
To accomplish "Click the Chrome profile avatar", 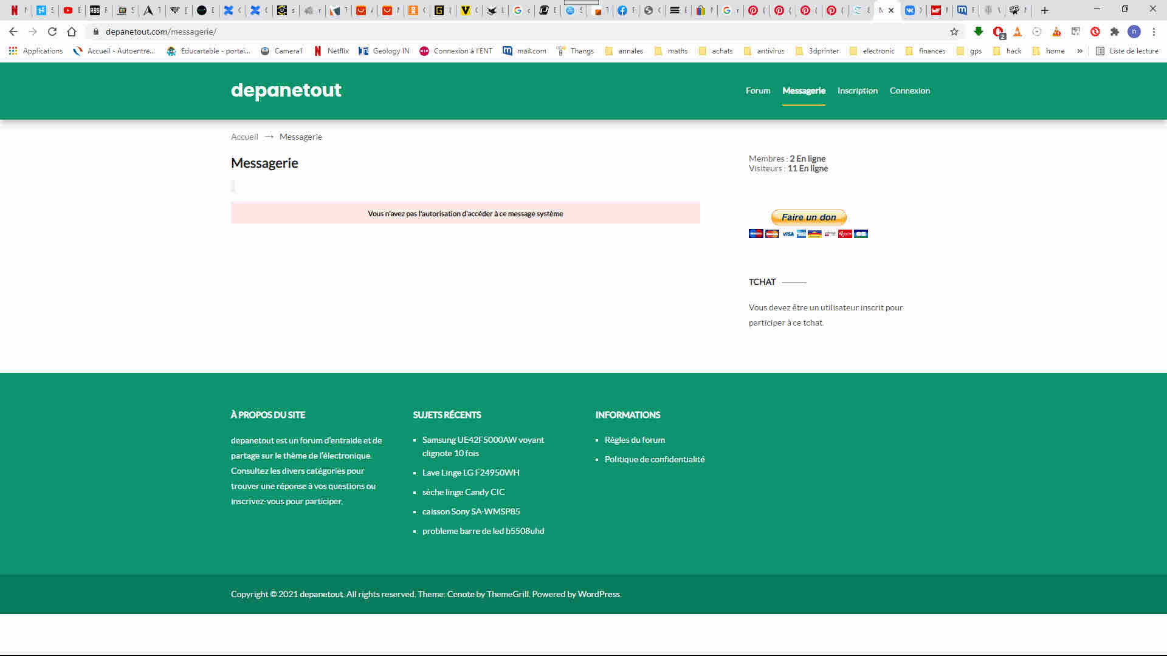I will tap(1134, 32).
